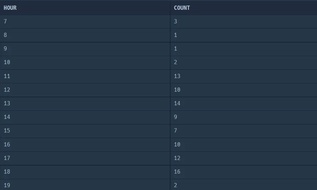Select the hour 12 cell in HOUR column
The height and width of the screenshot is (190, 317).
click(x=7, y=90)
